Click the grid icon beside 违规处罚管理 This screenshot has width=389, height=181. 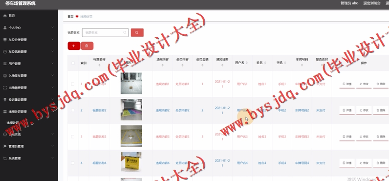coord(5,112)
